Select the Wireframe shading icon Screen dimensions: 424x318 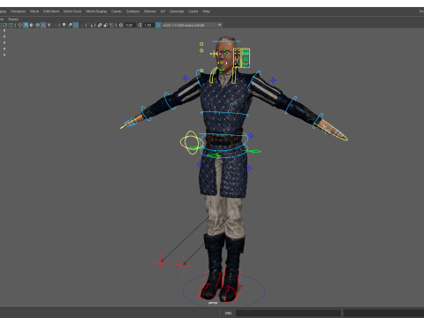pyautogui.click(x=19, y=25)
